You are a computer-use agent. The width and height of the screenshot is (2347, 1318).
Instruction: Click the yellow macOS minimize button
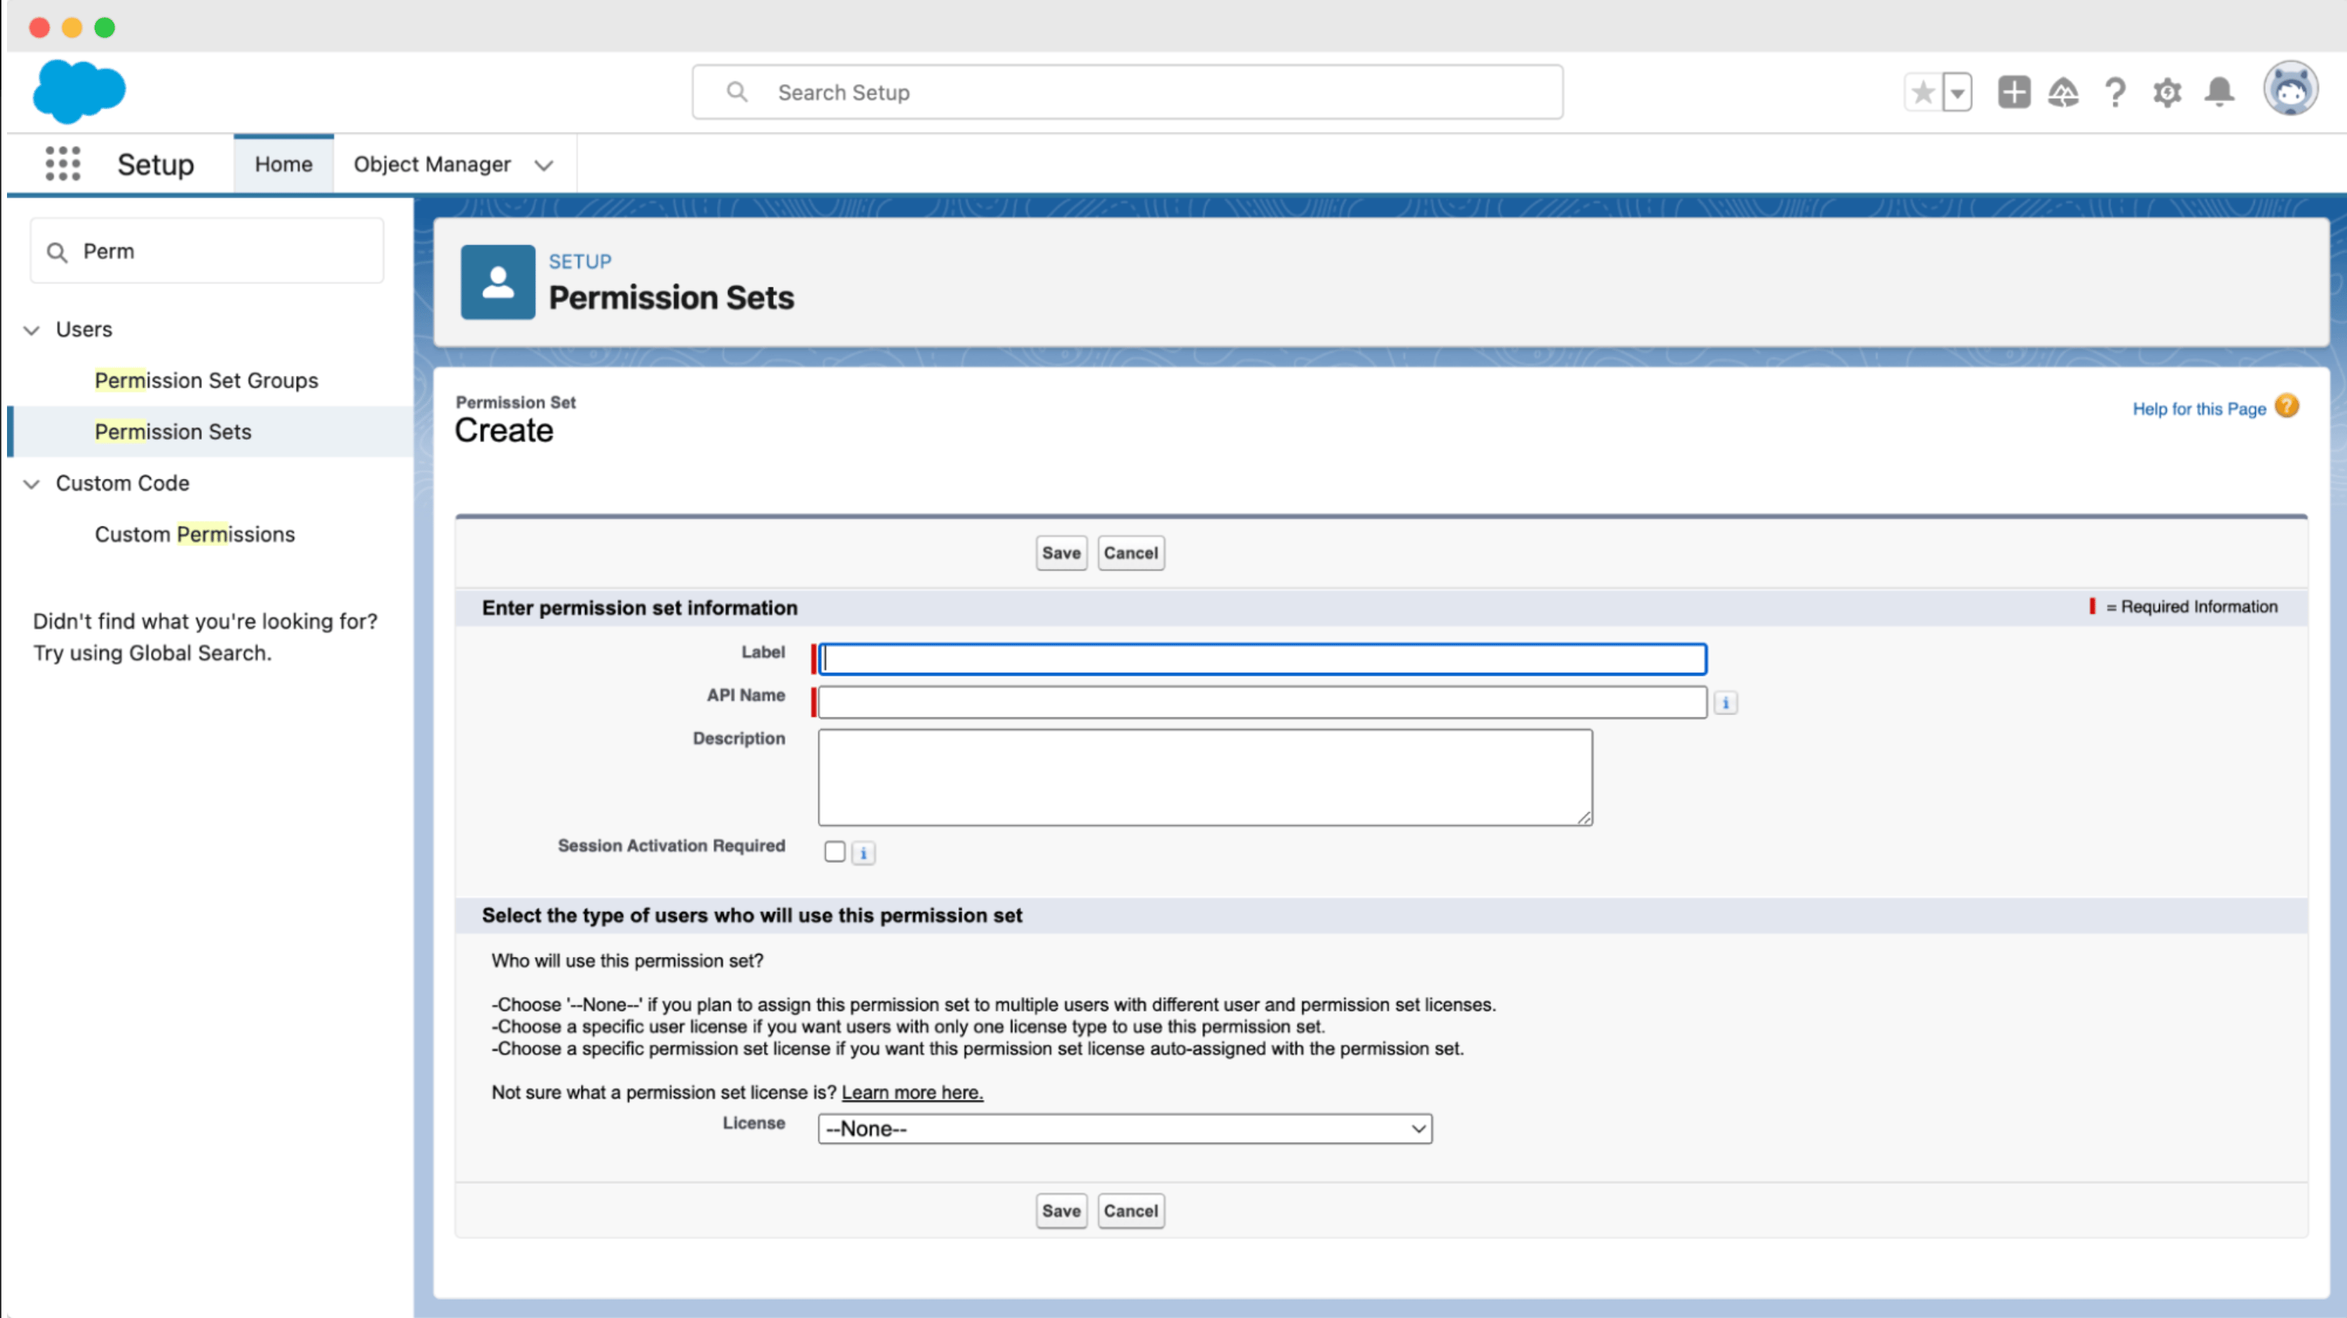(x=72, y=27)
